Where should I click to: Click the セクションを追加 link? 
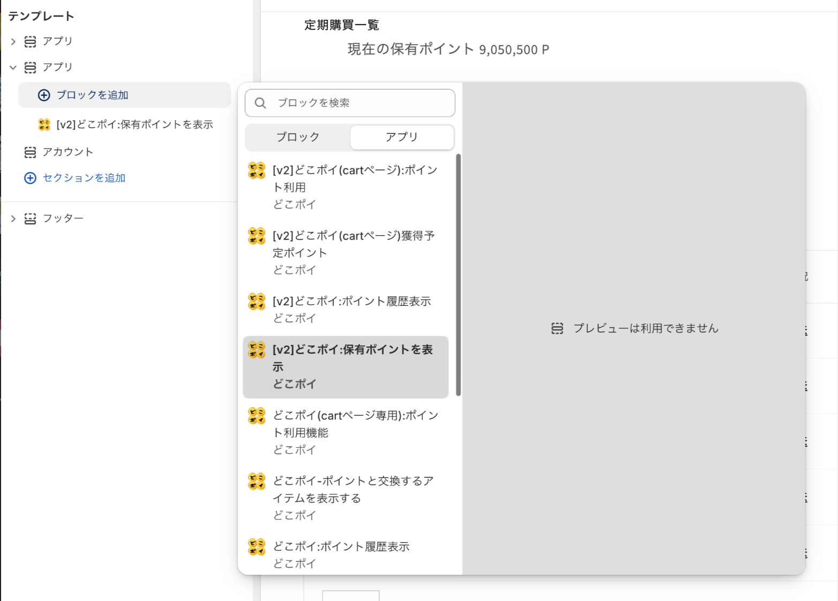click(x=84, y=178)
